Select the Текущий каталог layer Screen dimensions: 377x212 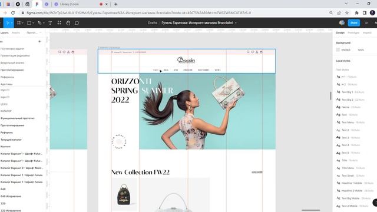pos(11,140)
